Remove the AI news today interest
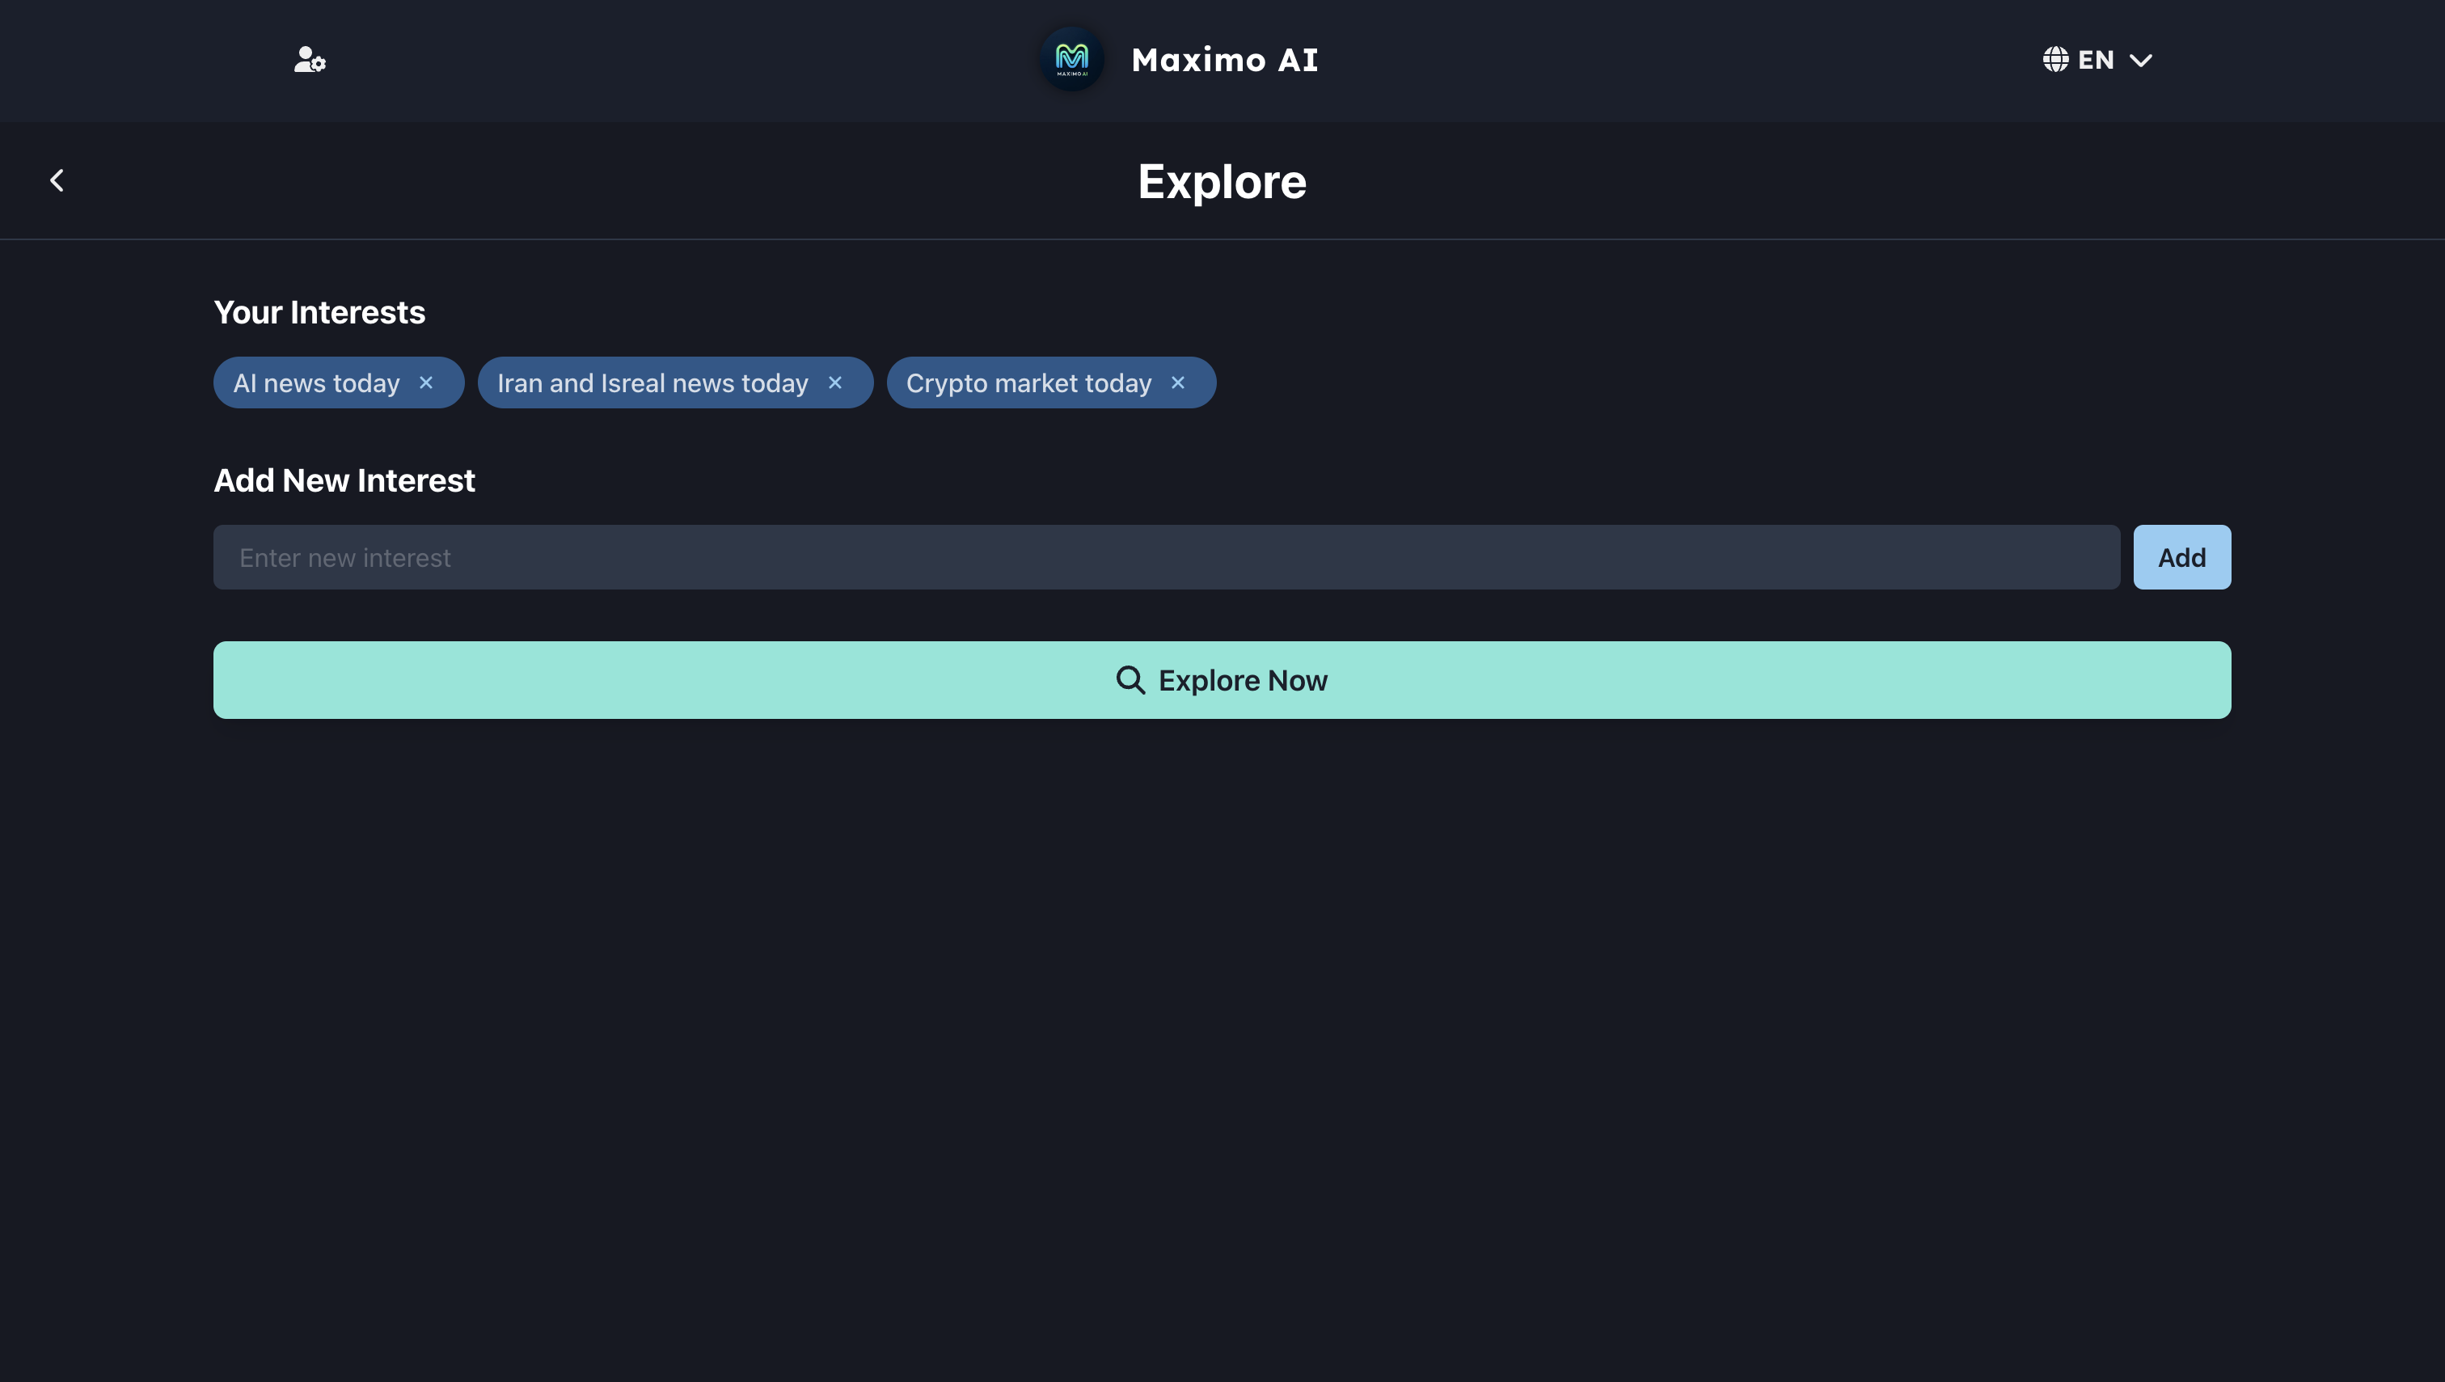2445x1382 pixels. (426, 382)
